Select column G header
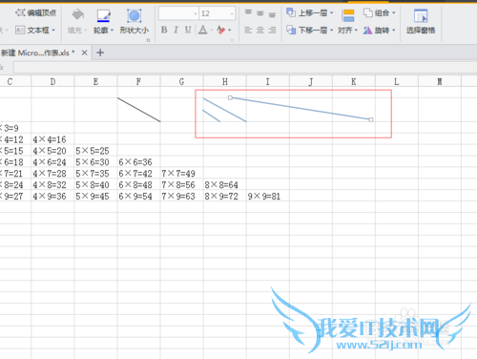 point(181,81)
